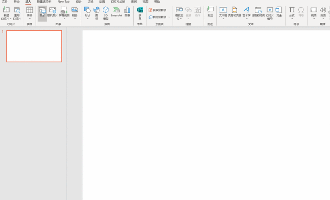Expand the 我的加载项 dropdown arrow
The image size is (330, 200).
(x=169, y=17)
